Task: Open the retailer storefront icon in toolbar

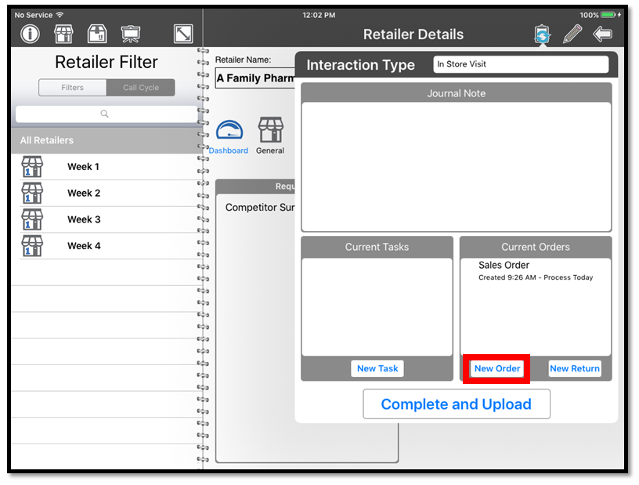Action: pos(63,34)
